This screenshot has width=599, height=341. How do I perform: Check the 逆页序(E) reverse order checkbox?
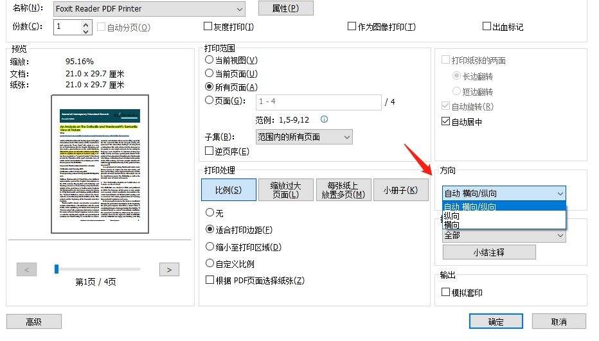coord(209,151)
